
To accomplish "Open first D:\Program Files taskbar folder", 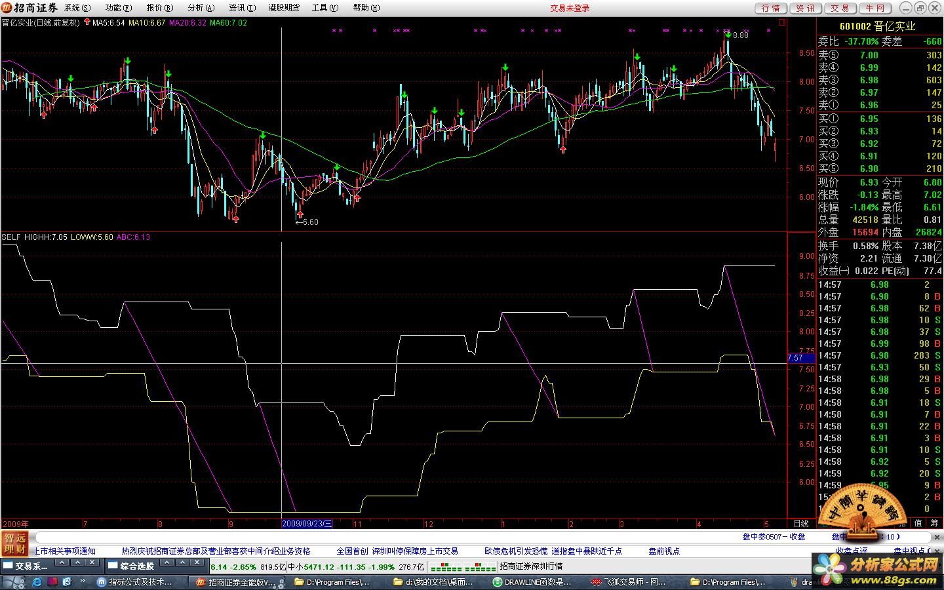I will click(332, 581).
